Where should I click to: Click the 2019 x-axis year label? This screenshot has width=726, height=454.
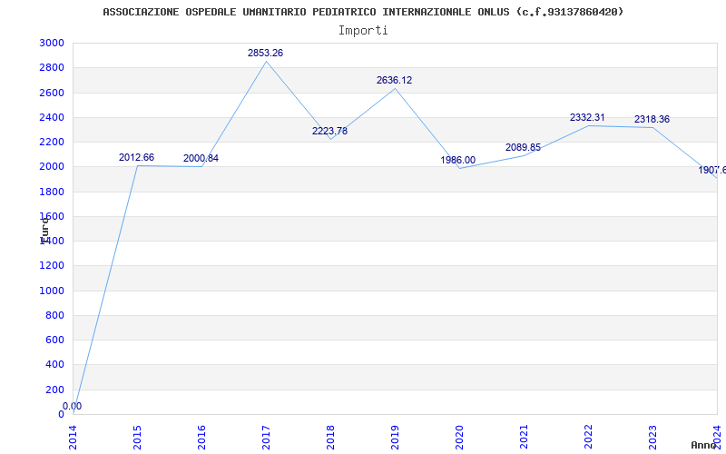coord(395,438)
